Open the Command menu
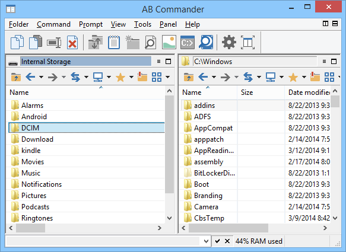 point(53,24)
